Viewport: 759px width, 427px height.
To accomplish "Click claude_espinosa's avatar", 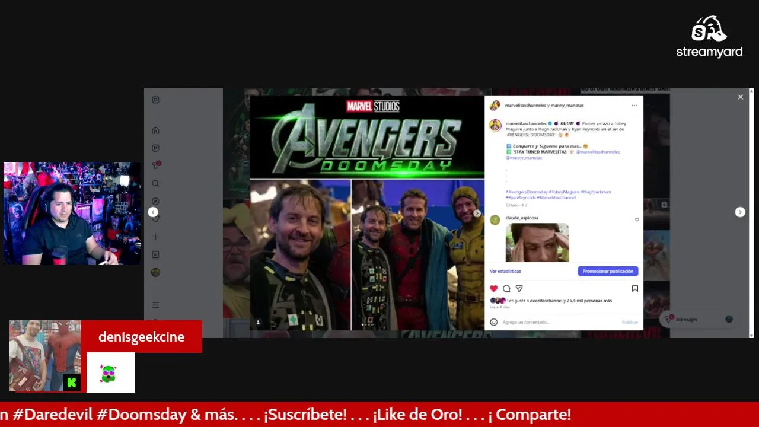I will [495, 220].
